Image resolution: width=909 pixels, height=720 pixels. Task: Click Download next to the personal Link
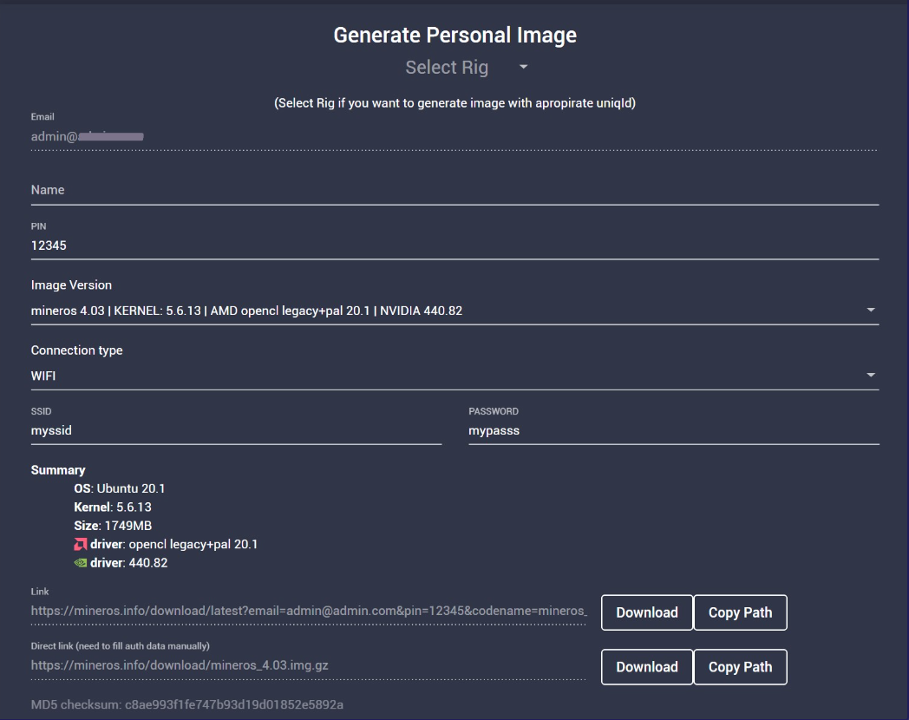click(x=647, y=612)
